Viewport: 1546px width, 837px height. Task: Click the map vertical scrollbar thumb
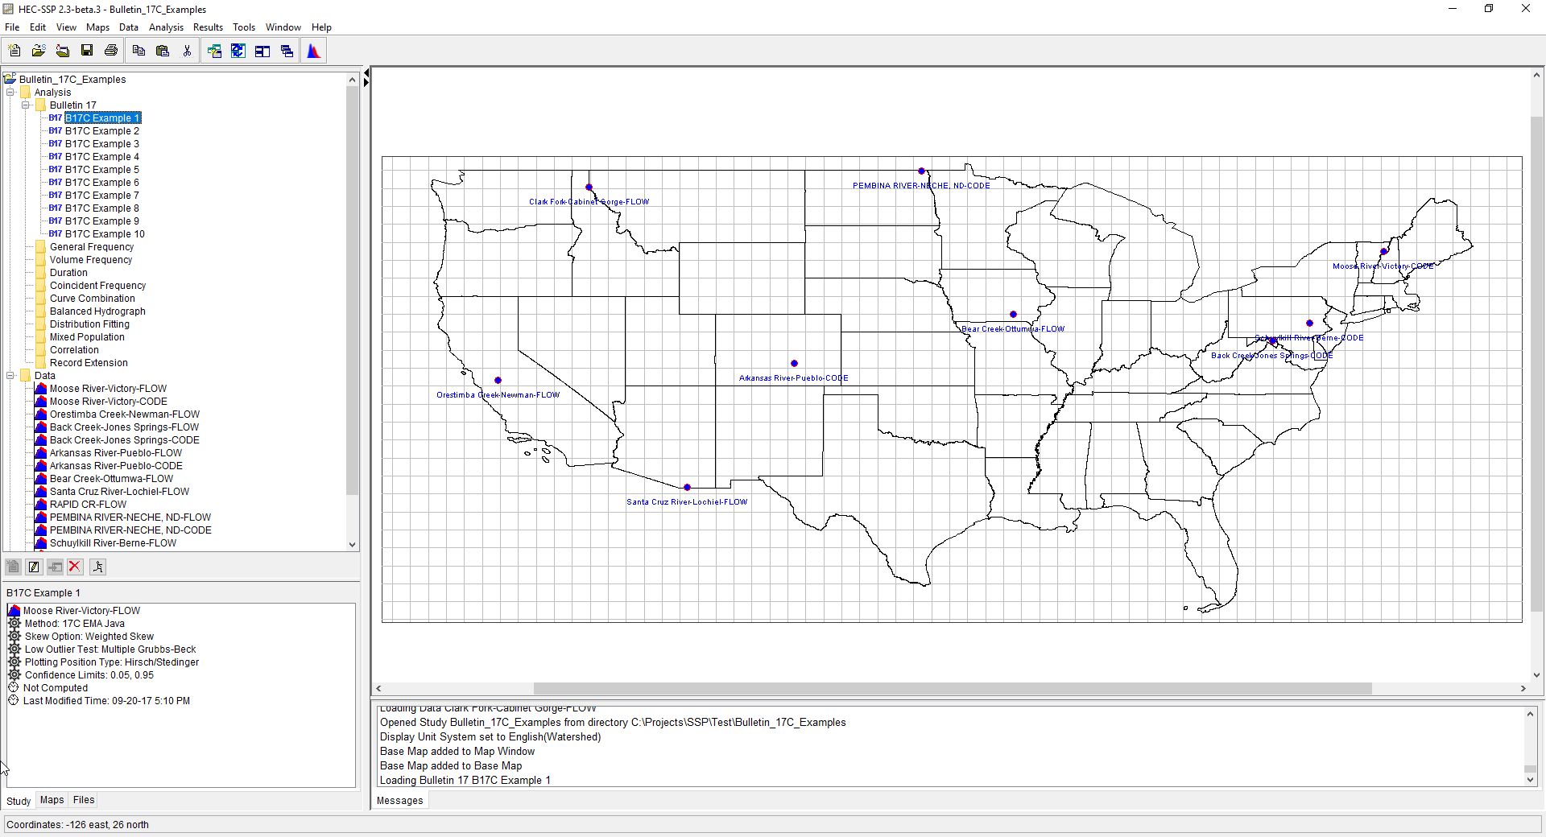click(x=1536, y=364)
